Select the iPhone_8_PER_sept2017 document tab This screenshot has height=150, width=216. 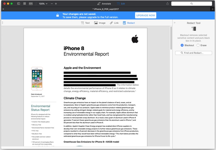[106, 9]
